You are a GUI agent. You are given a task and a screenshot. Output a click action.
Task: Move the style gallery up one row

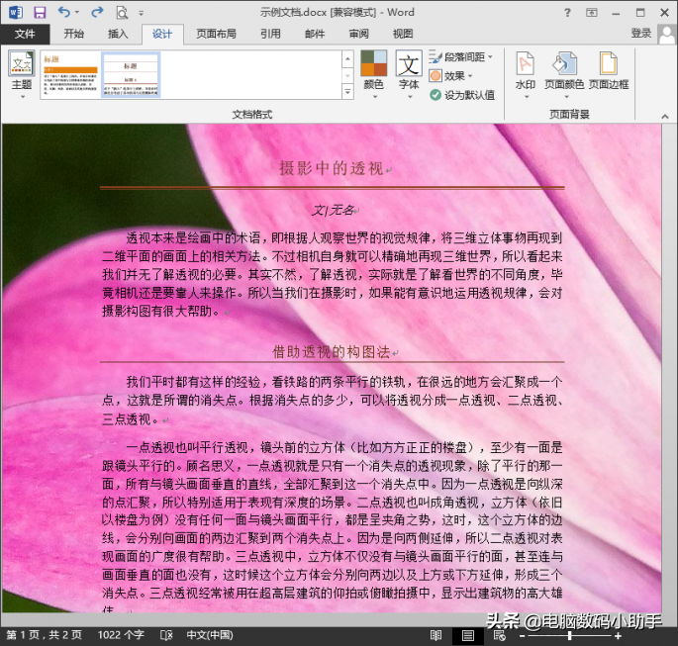tap(347, 58)
